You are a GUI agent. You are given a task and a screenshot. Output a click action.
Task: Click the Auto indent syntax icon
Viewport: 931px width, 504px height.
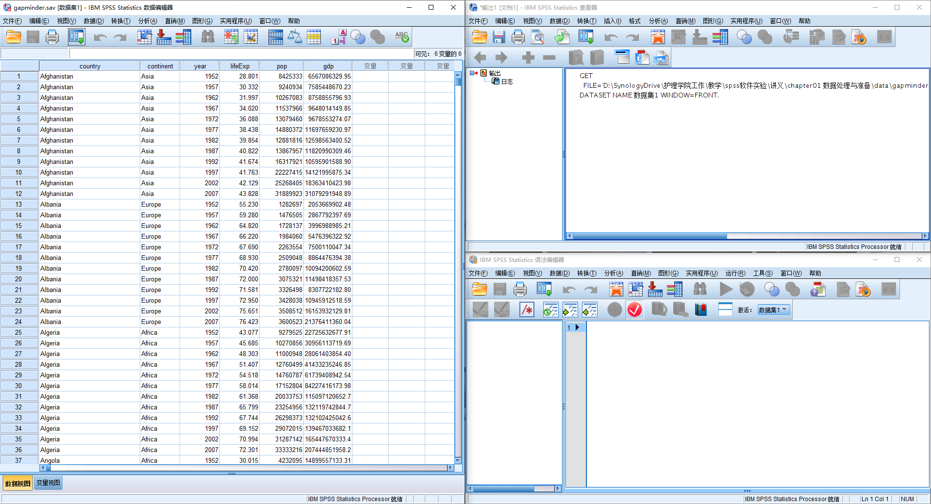(x=550, y=309)
